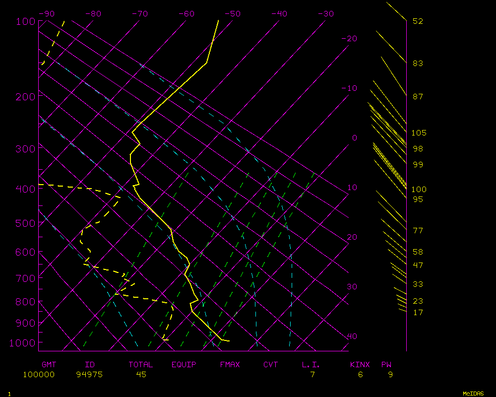Click the TOTAL index header
The image size is (496, 397).
(x=141, y=365)
